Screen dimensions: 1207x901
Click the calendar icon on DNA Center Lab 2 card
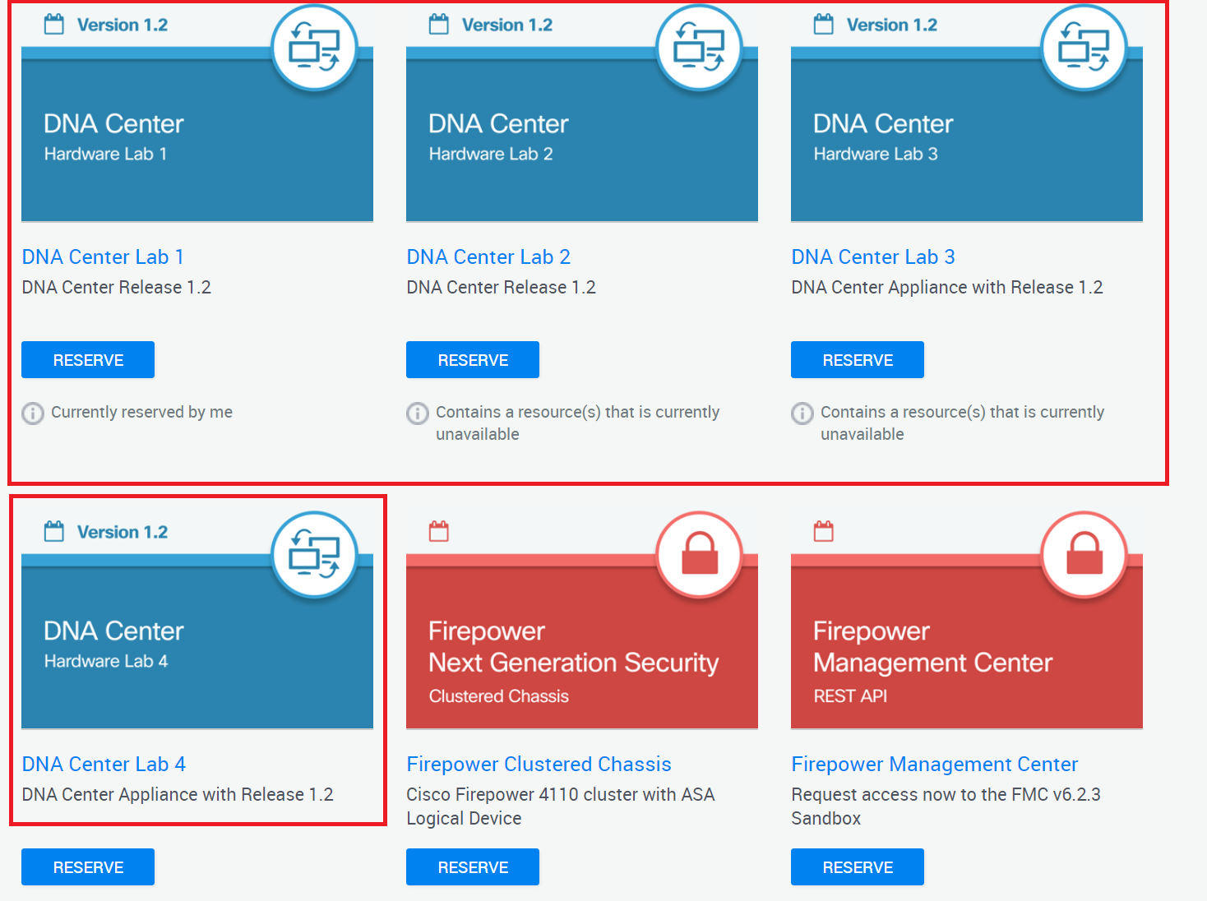point(439,25)
